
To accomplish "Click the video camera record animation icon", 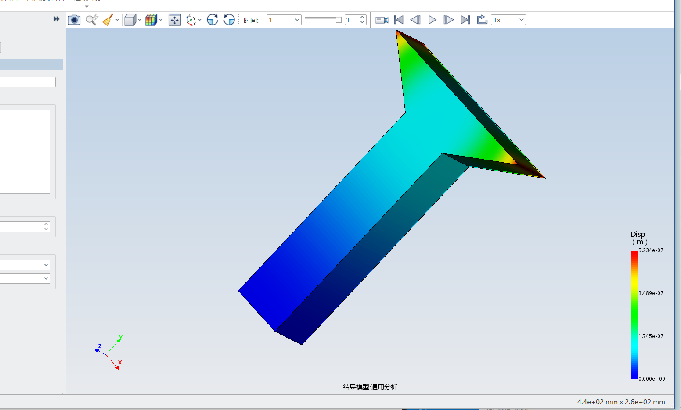I will pyautogui.click(x=382, y=20).
